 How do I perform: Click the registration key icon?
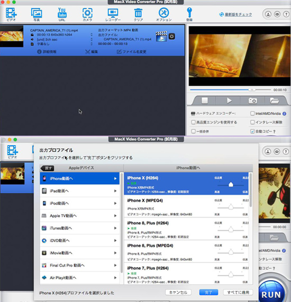pos(189,14)
